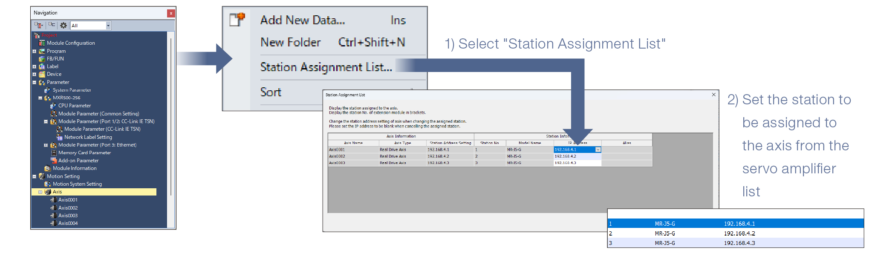The image size is (895, 256).
Task: Open the navigation settings gear icon
Action: [64, 26]
